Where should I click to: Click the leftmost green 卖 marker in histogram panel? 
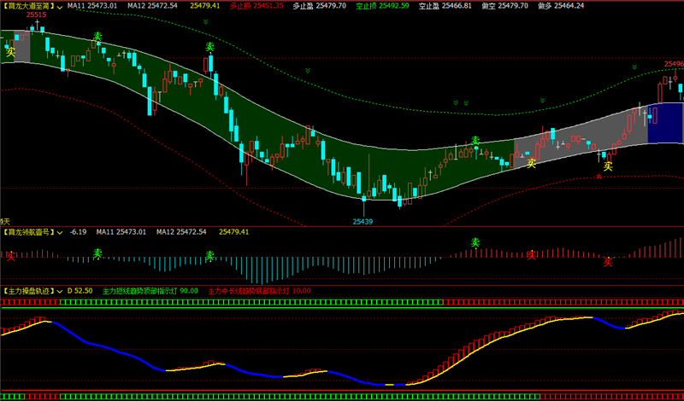(x=97, y=253)
